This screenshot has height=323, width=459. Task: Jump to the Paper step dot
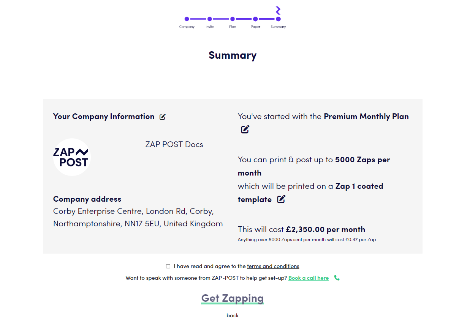(255, 19)
